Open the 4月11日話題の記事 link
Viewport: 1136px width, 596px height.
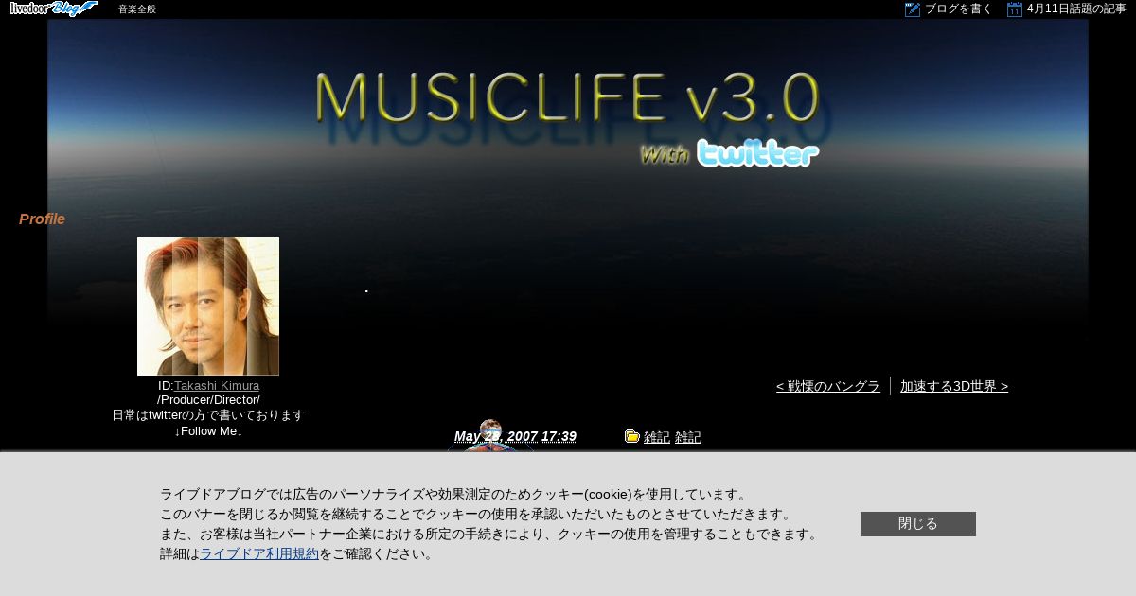1076,9
